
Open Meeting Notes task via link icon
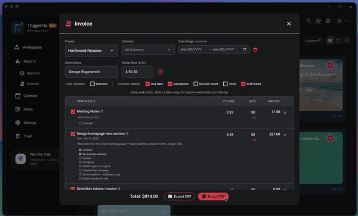[x=102, y=111]
